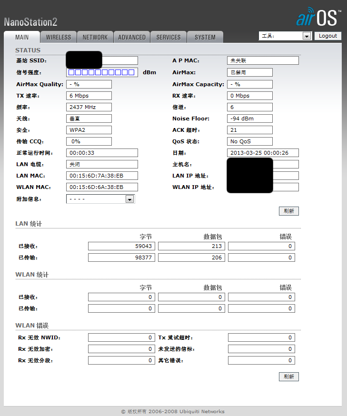The width and height of the screenshot is (347, 416).
Task: Click the AirMax Quality percentage field
Action: click(89, 84)
